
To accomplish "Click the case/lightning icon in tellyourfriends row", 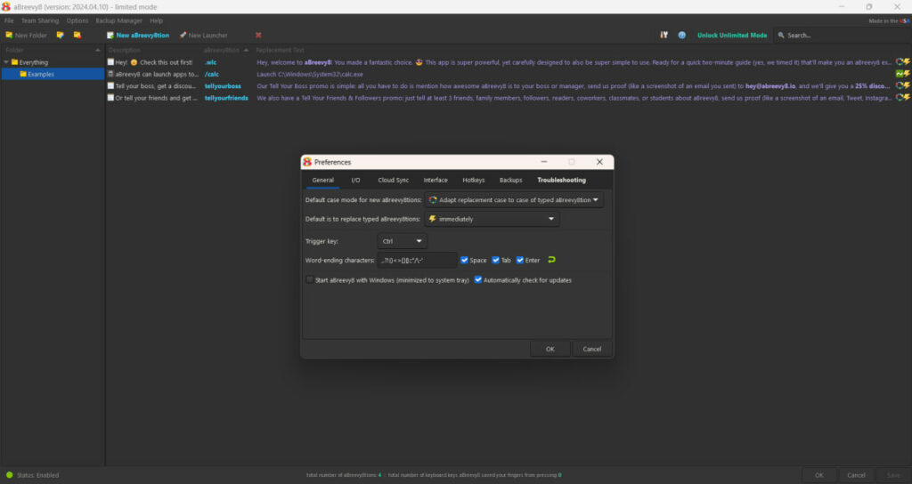I will pyautogui.click(x=903, y=98).
